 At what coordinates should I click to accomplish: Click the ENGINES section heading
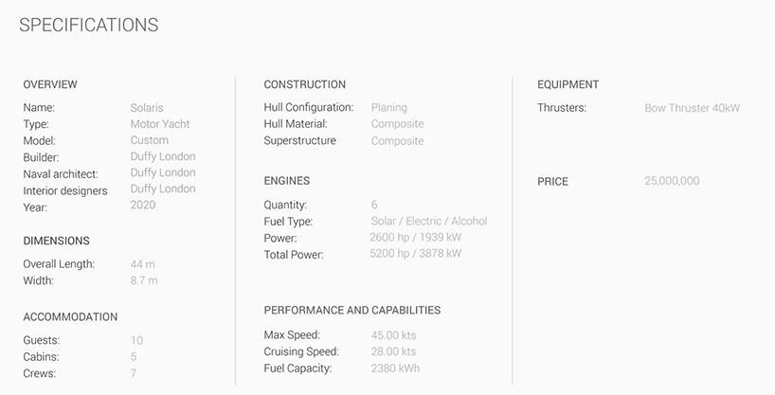click(x=286, y=180)
